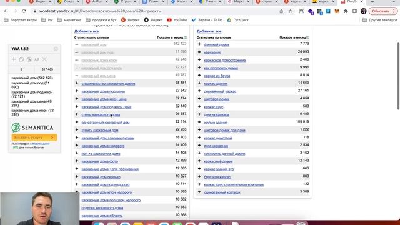Open the browser side panel icon

354,11
